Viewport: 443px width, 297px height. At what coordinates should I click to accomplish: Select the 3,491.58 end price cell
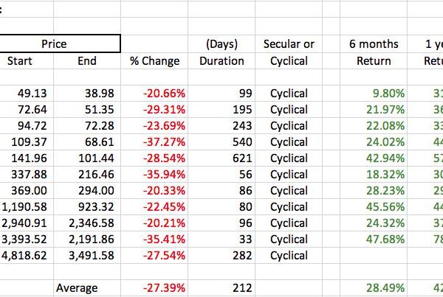point(87,256)
